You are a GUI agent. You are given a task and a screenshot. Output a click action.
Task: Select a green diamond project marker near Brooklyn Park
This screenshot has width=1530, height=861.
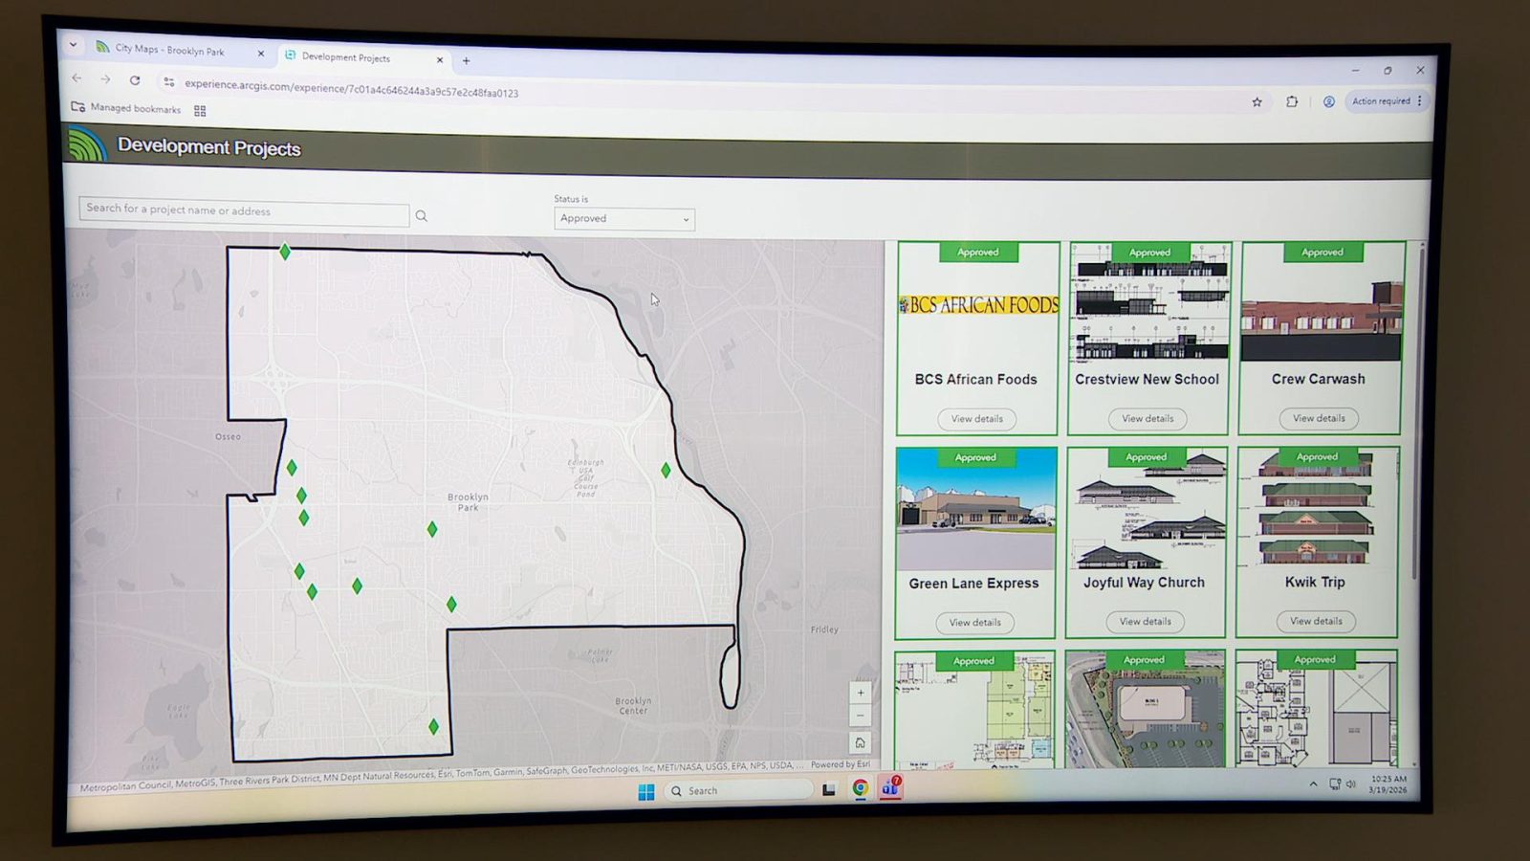pyautogui.click(x=432, y=528)
